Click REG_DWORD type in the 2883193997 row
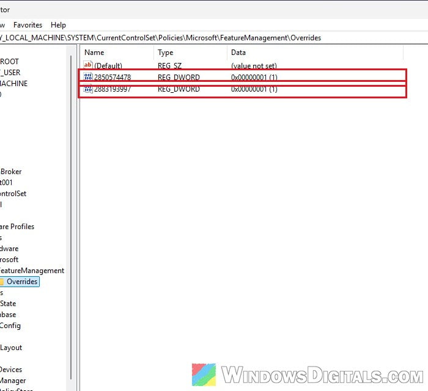Viewport: 428px width, 391px height. [179, 89]
